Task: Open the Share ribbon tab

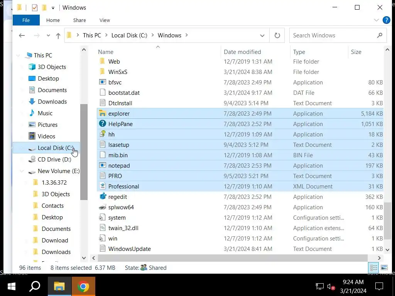Action: [79, 20]
